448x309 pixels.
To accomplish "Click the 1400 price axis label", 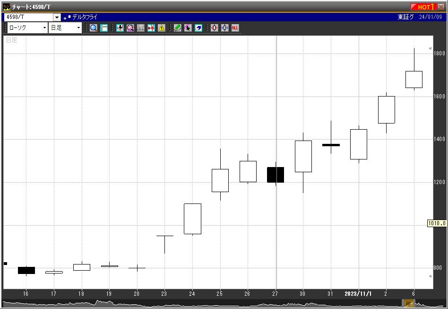I will (x=439, y=139).
